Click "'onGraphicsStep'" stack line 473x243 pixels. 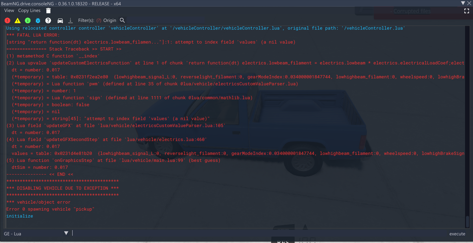[x=113, y=160]
